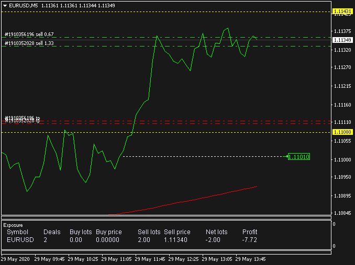Click the Sell price column header

tap(177, 232)
